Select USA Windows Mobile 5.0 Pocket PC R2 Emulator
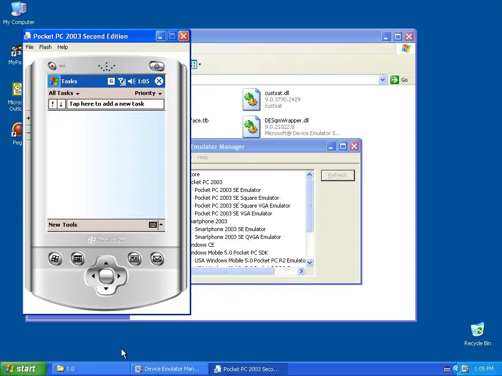This screenshot has width=502, height=376. 250,260
